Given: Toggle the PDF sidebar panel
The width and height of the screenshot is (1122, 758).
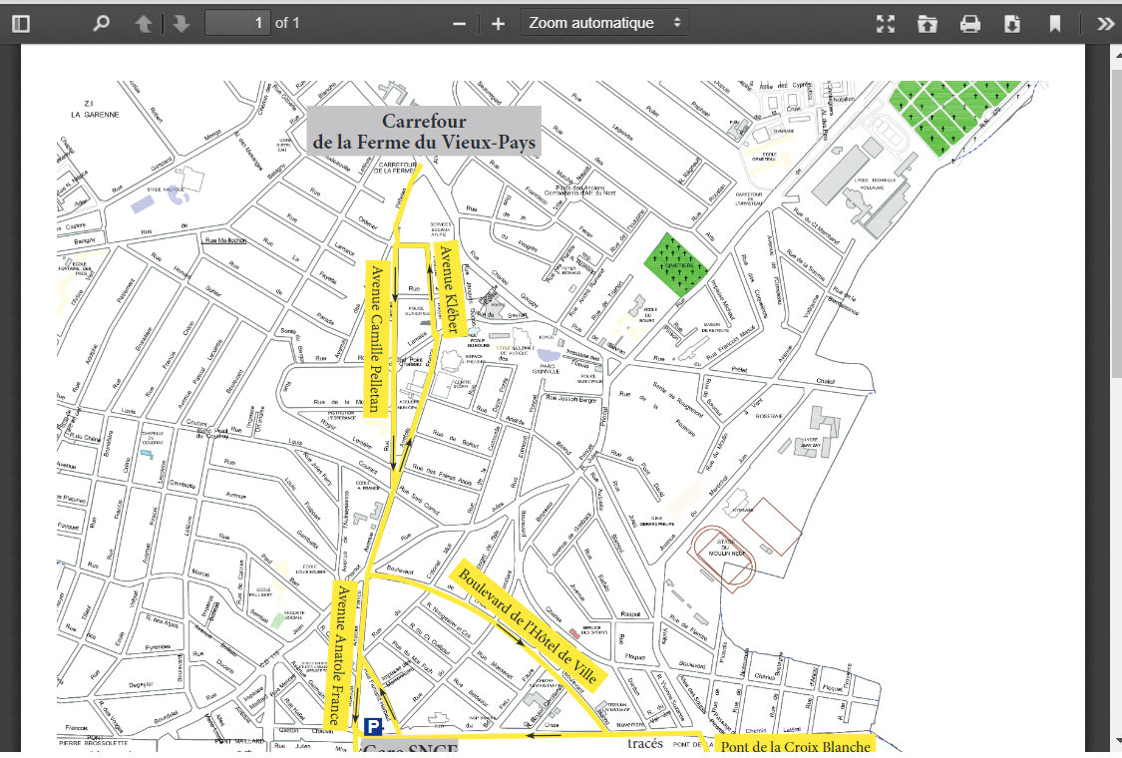Looking at the screenshot, I should point(21,23).
